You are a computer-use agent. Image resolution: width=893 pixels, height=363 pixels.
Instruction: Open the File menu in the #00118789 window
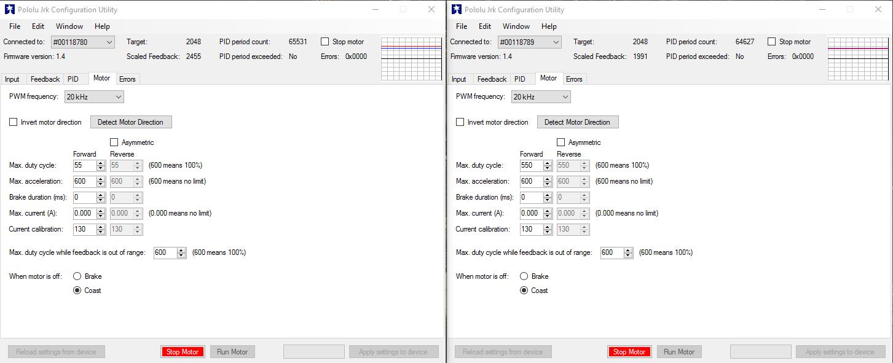click(x=462, y=26)
